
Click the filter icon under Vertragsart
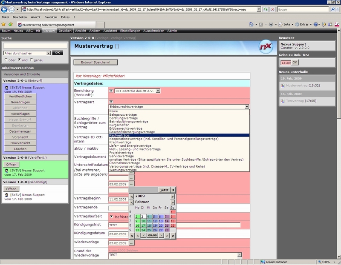click(111, 102)
